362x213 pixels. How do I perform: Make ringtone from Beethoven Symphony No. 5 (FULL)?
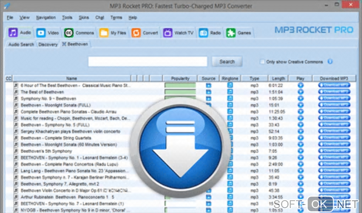click(x=230, y=125)
